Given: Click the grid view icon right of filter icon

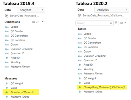Looking at the screenshot, I should click(121, 23).
